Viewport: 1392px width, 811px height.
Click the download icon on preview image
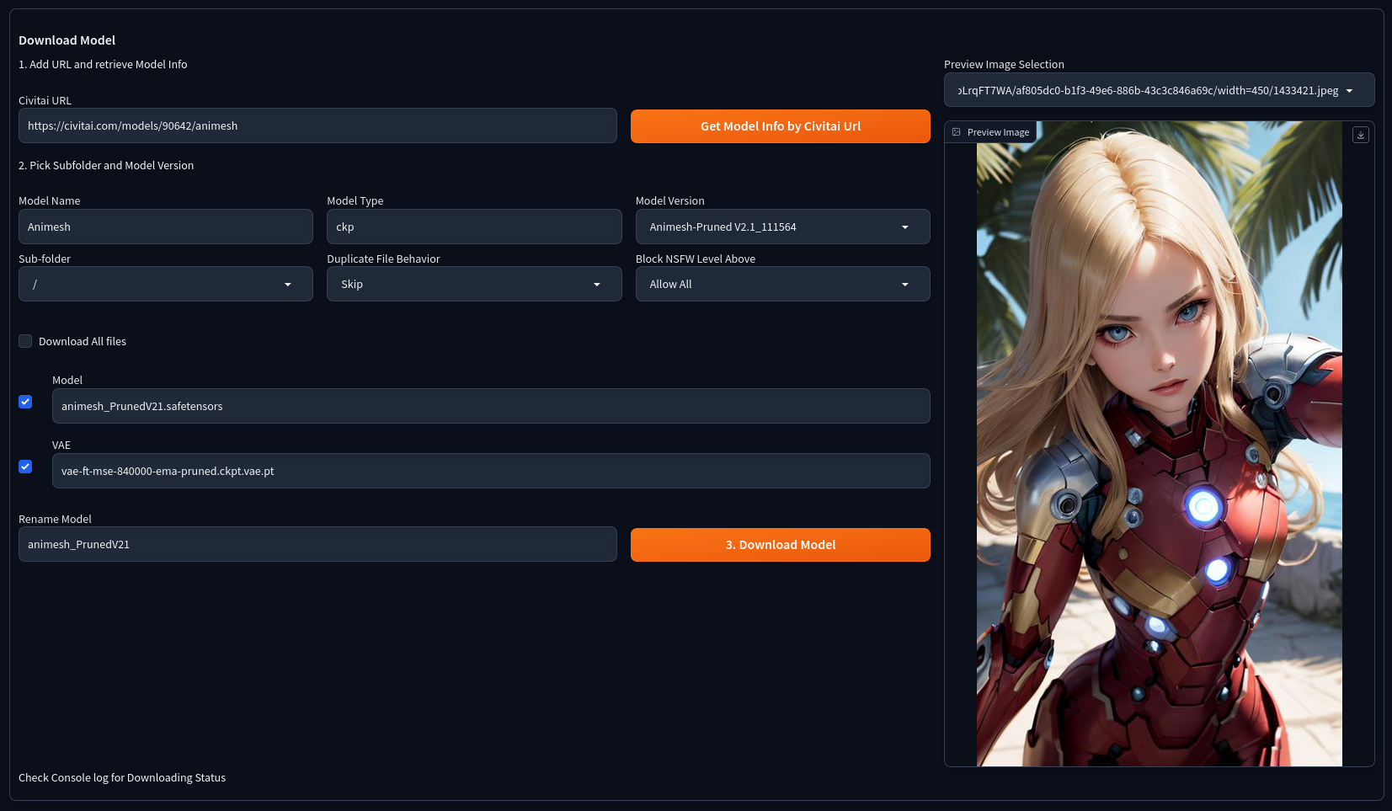[1360, 135]
